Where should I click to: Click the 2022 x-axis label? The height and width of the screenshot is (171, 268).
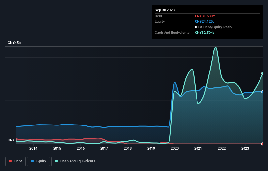click(222, 148)
